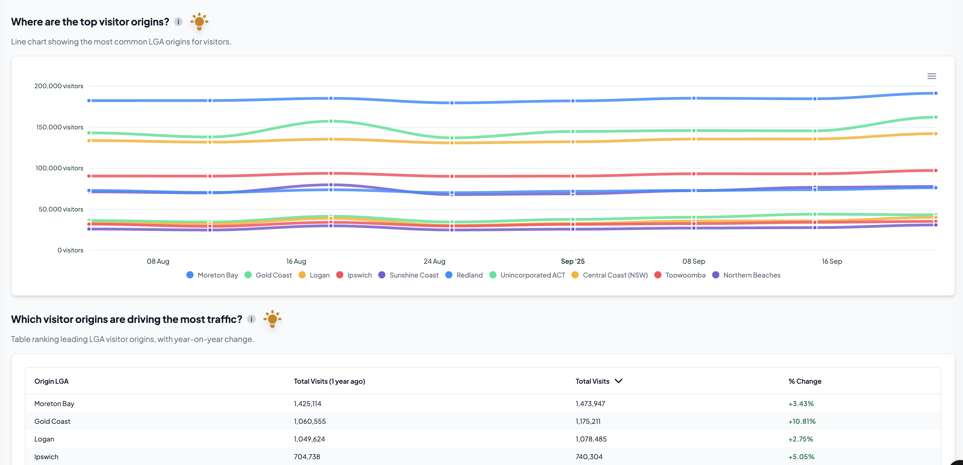The image size is (963, 465).
Task: Sort by Origin LGA column header
Action: coord(51,381)
